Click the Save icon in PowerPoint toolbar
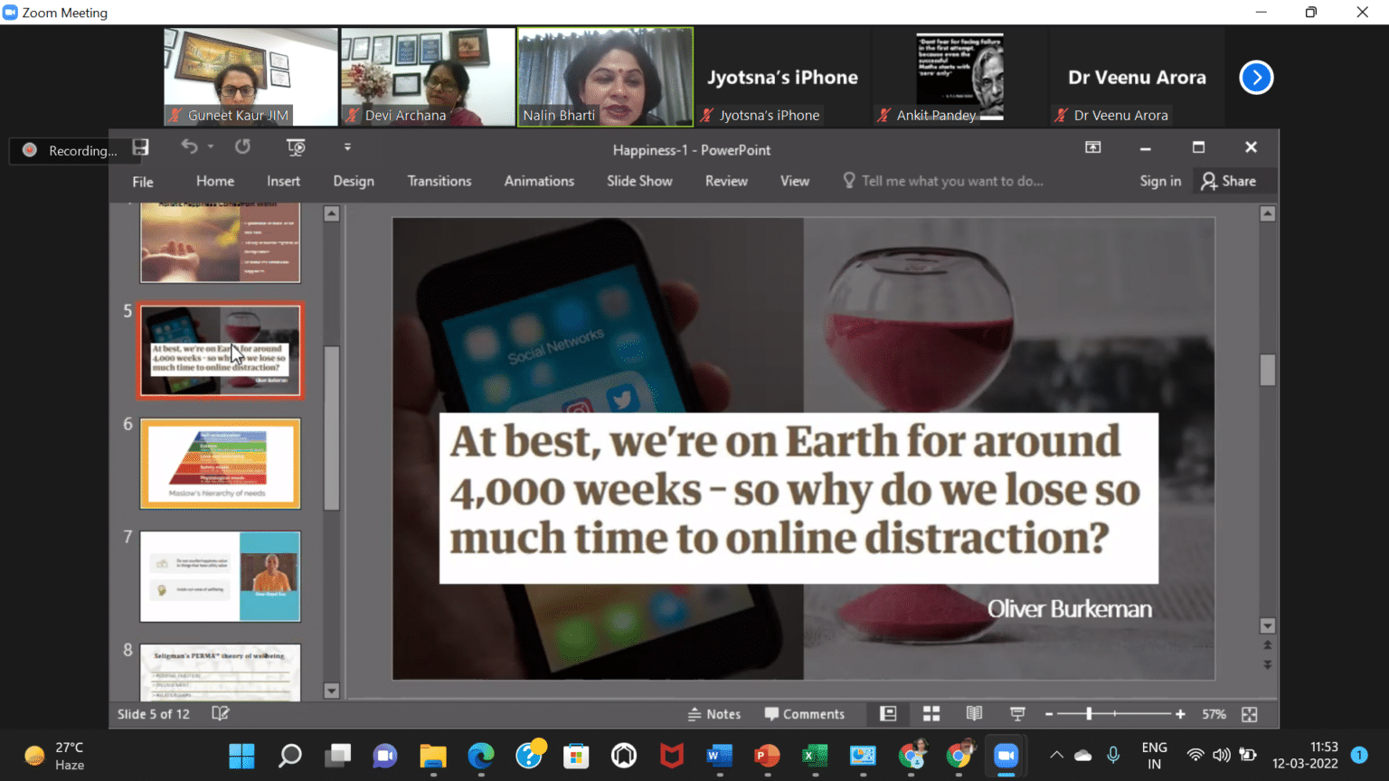 [x=140, y=147]
